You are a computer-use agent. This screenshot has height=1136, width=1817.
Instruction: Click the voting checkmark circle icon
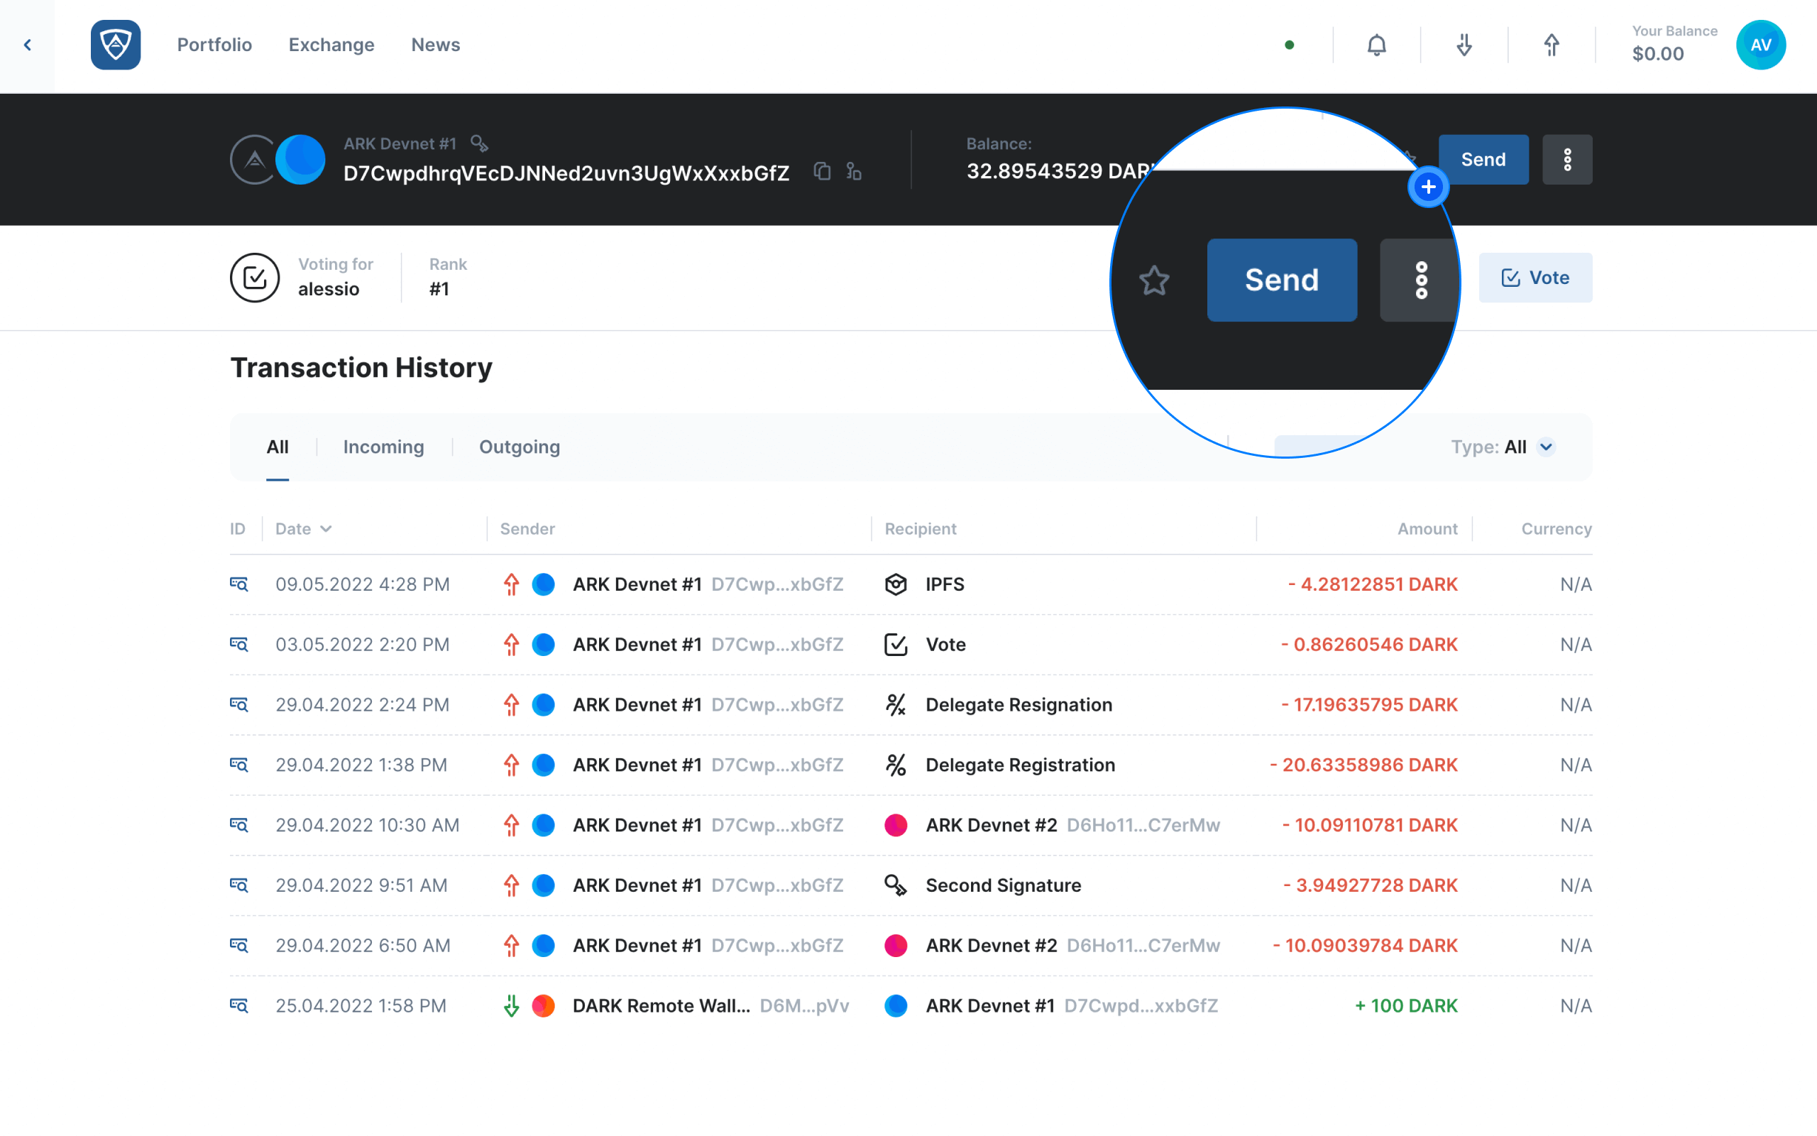click(255, 277)
